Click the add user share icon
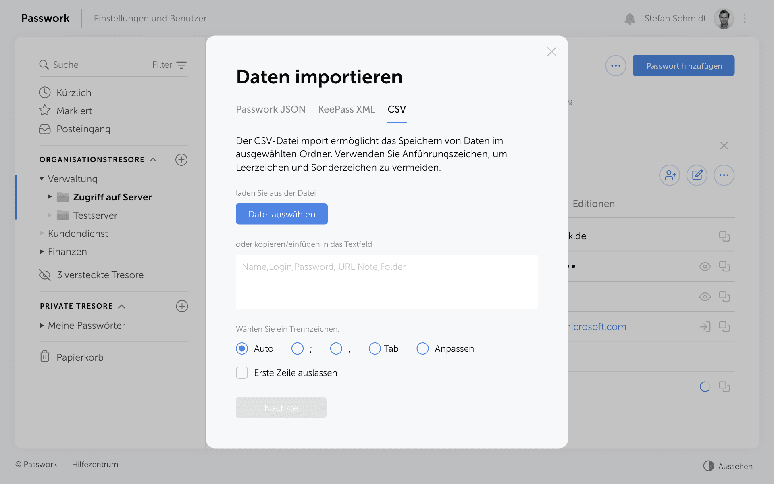Image resolution: width=774 pixels, height=484 pixels. pyautogui.click(x=670, y=175)
